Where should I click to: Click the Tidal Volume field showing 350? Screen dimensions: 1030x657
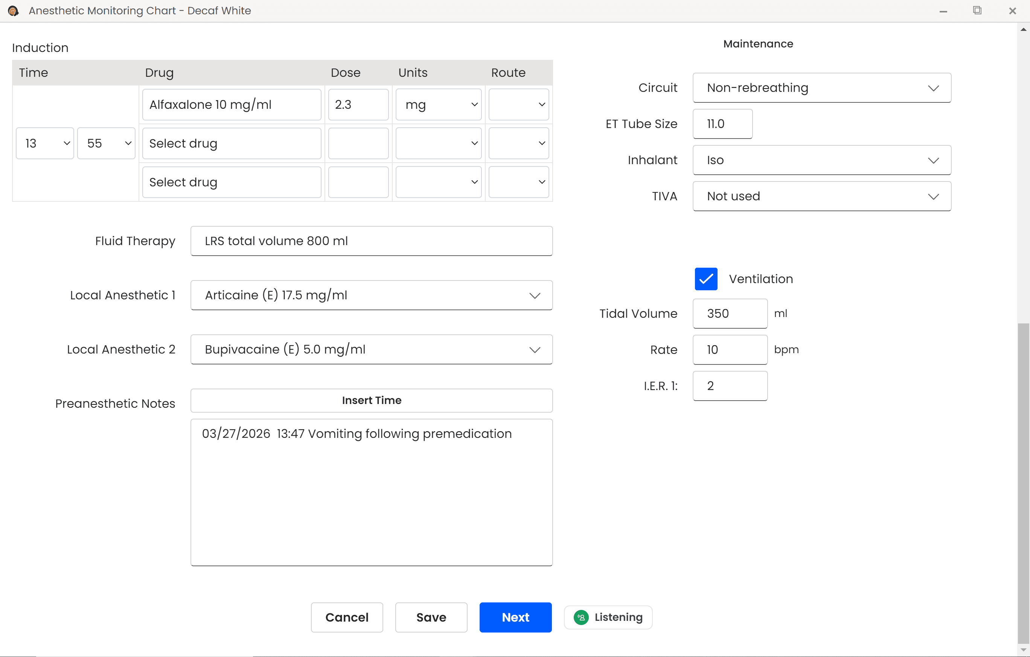click(x=730, y=314)
